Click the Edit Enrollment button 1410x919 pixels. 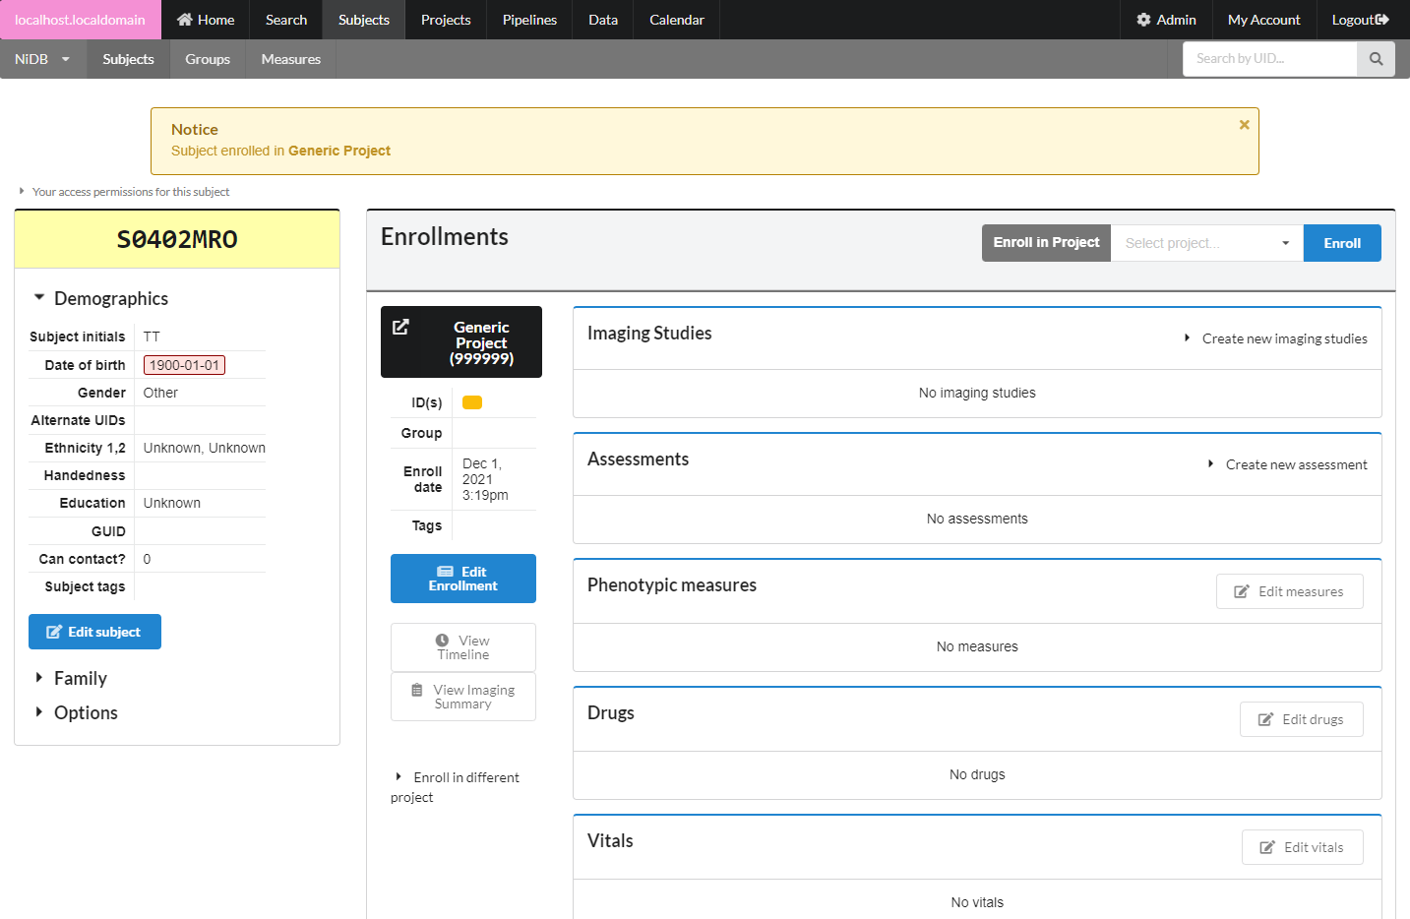click(x=462, y=579)
